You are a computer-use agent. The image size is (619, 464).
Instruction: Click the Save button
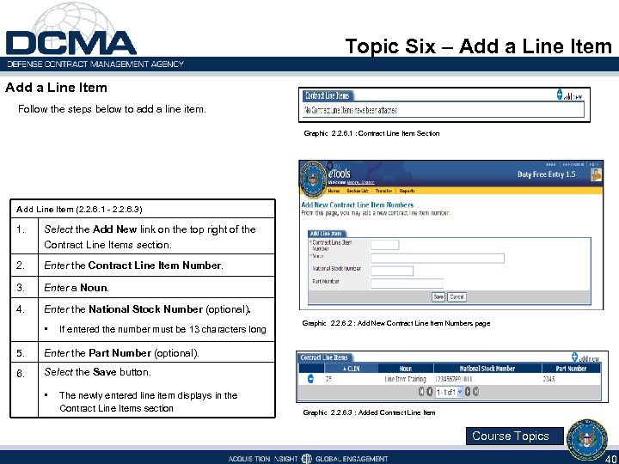438,296
